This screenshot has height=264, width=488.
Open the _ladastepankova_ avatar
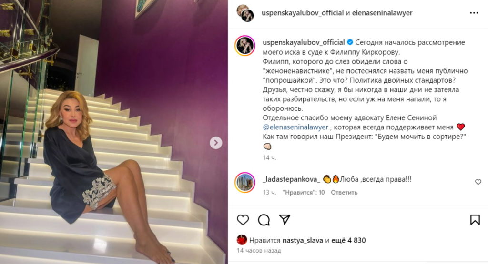[245, 182]
